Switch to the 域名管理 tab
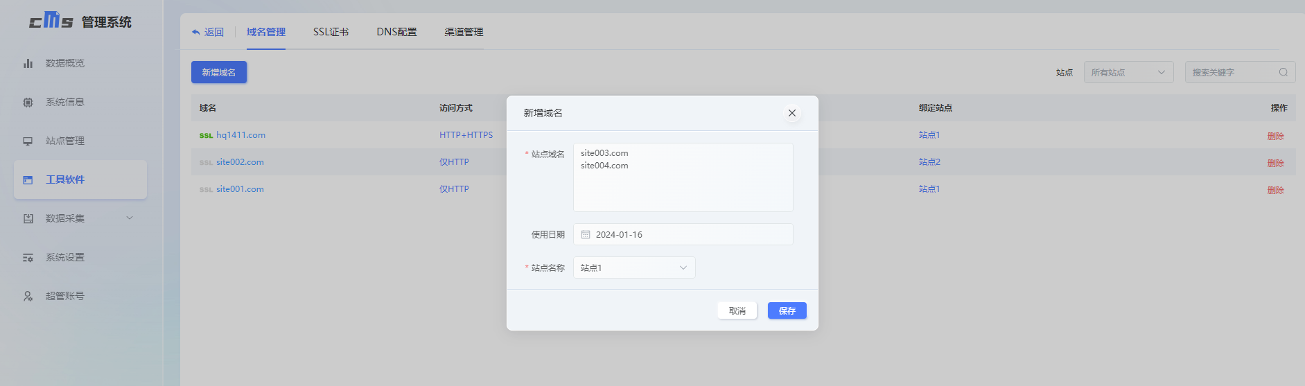This screenshot has width=1305, height=386. coord(266,32)
